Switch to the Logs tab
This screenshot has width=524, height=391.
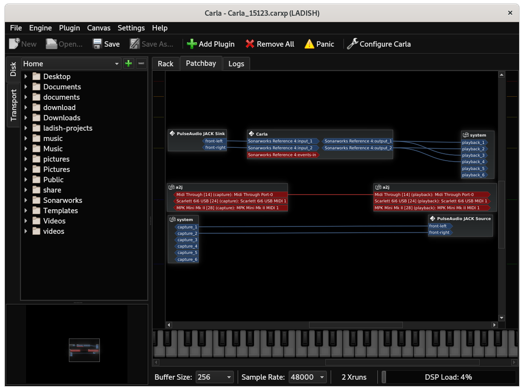tap(236, 64)
